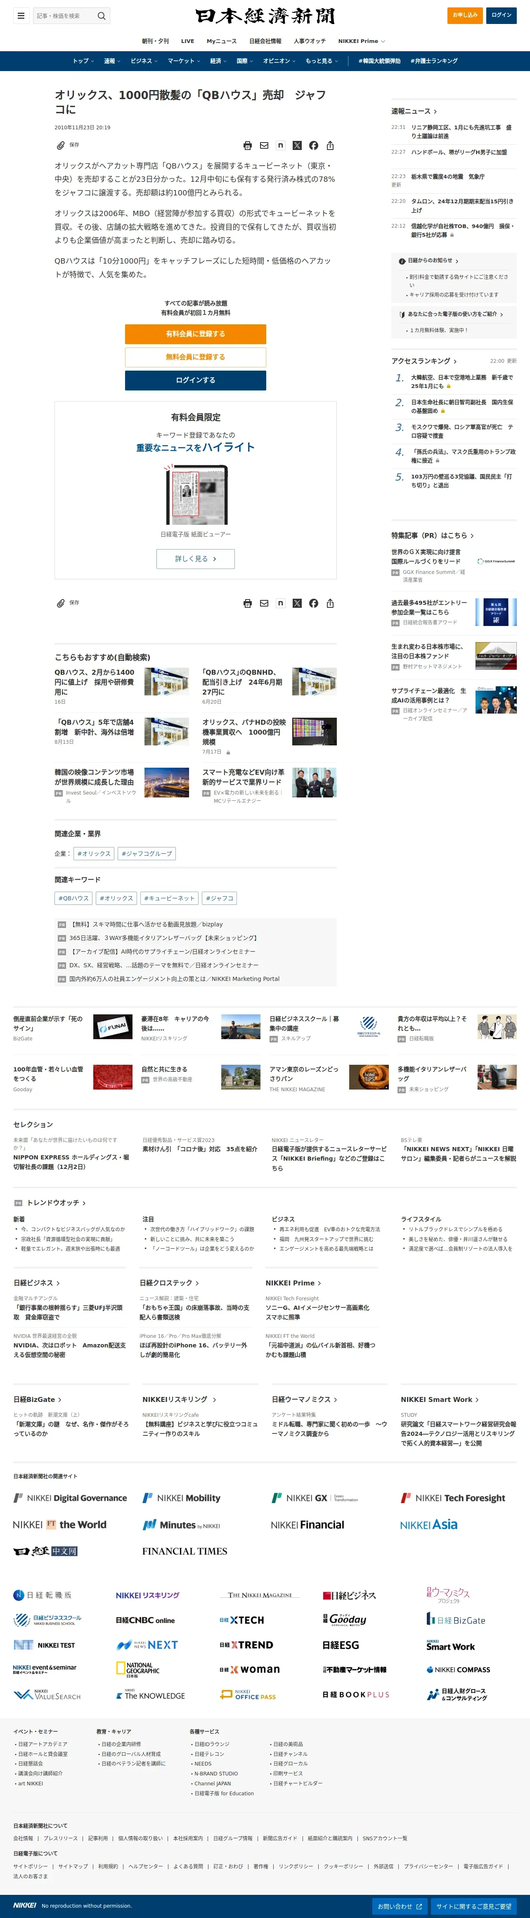Expand the NIKKEI Prime header dropdown

[361, 41]
